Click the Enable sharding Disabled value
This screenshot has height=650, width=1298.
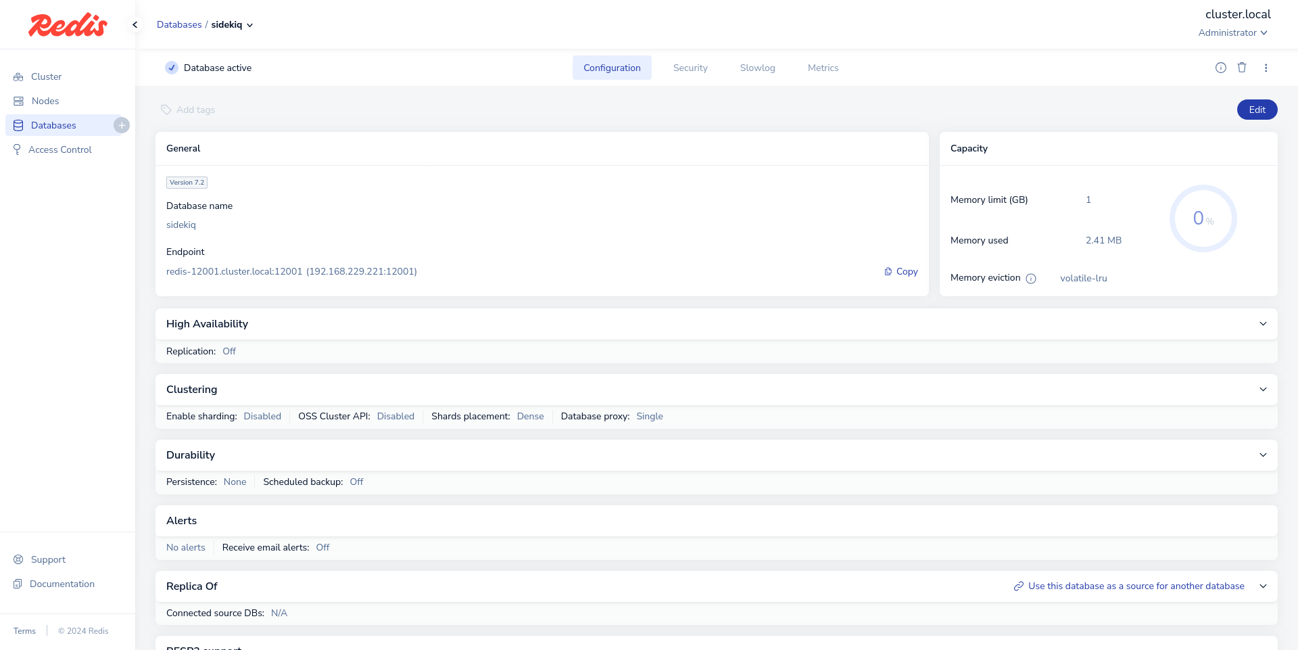(x=262, y=417)
